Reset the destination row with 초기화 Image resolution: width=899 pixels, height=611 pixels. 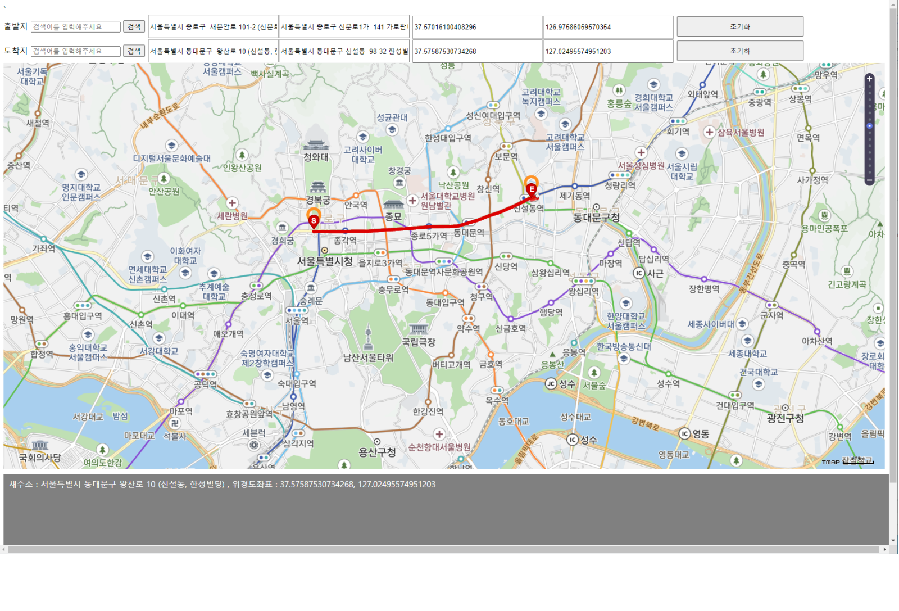[739, 51]
